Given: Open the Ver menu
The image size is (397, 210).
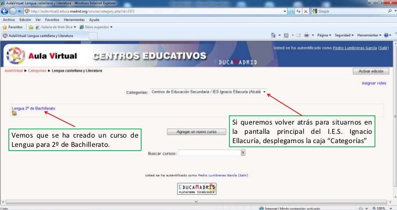Looking at the screenshot, I should [x=38, y=20].
